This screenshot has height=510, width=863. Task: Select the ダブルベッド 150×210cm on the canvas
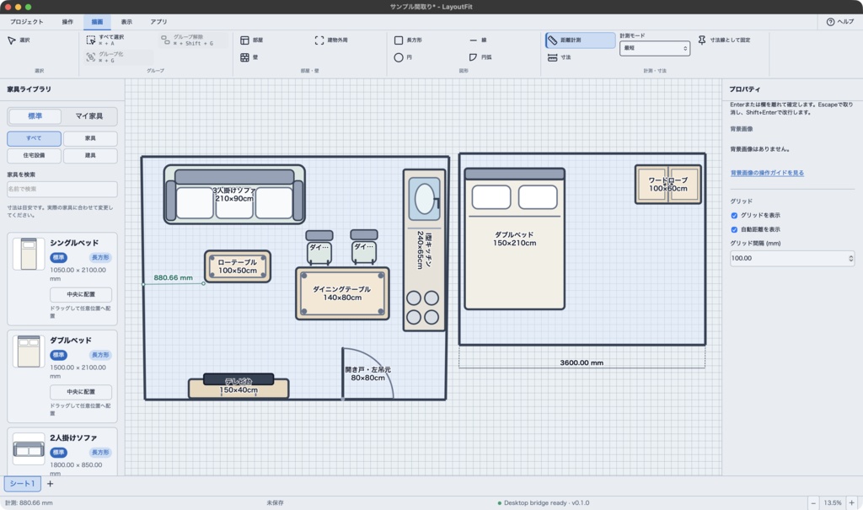[x=515, y=239]
